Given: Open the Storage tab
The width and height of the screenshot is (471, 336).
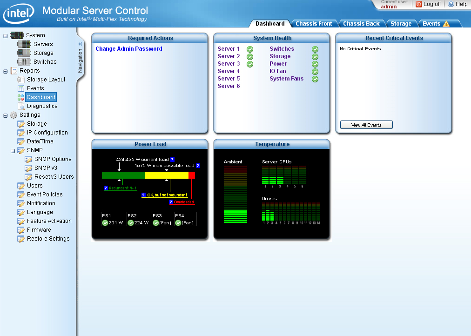Looking at the screenshot, I should pos(401,24).
